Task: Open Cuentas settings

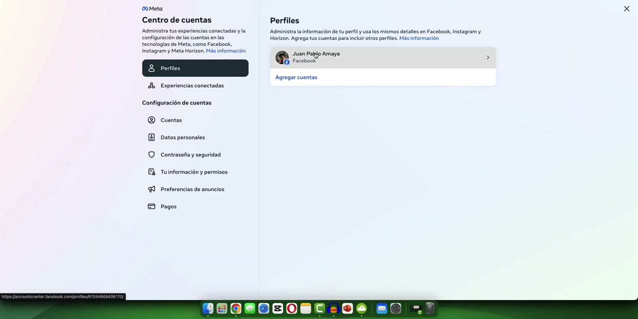Action: click(x=195, y=120)
